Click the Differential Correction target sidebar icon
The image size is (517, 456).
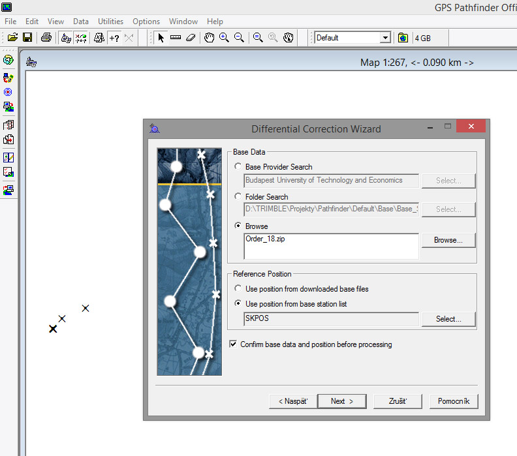(8, 92)
